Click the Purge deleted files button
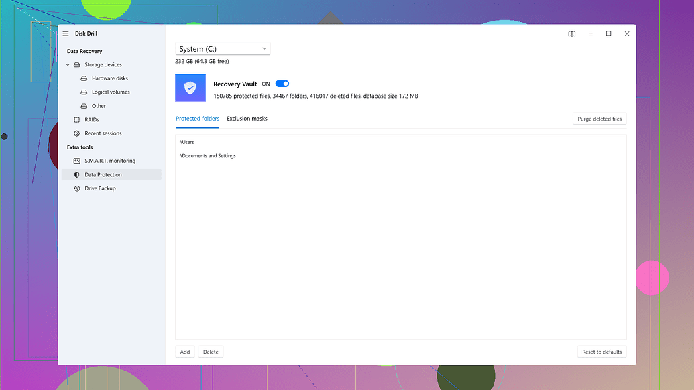694x390 pixels. (x=599, y=118)
